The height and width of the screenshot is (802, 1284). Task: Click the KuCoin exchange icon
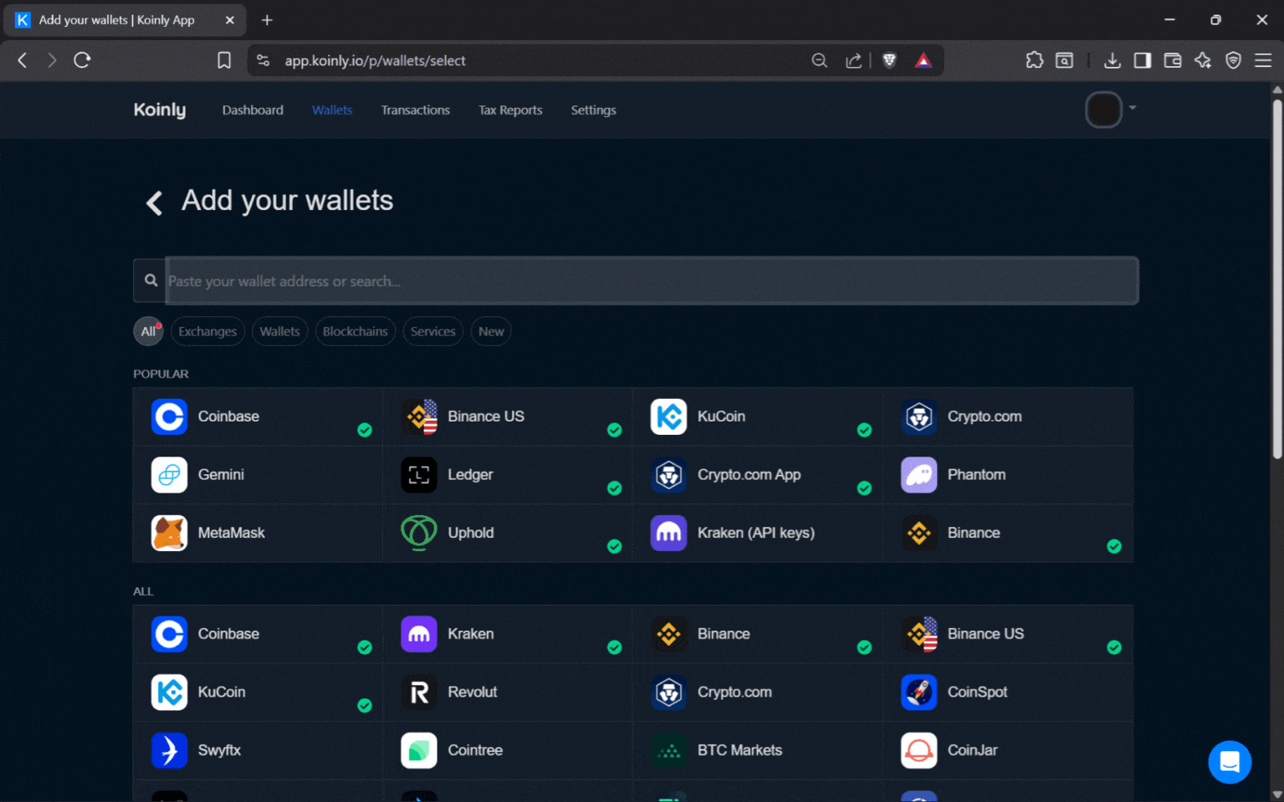(668, 416)
